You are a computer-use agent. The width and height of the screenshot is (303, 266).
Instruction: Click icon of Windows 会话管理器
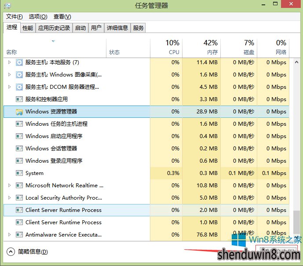click(x=19, y=149)
